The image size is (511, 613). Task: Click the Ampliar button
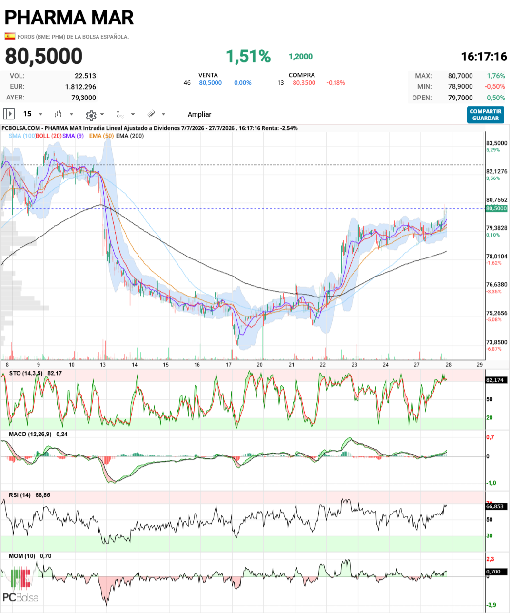tap(199, 114)
